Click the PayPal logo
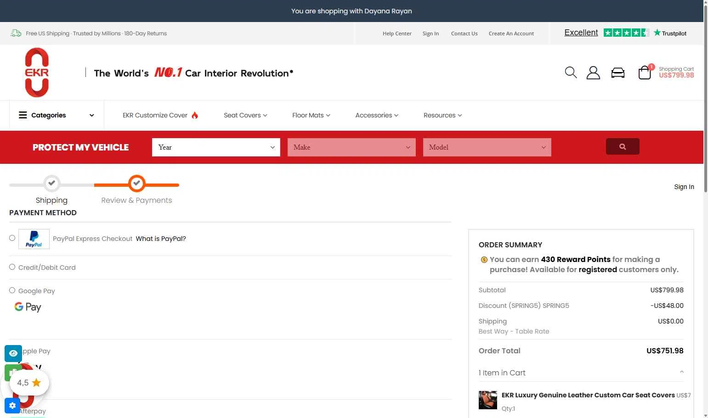The width and height of the screenshot is (708, 418). point(34,239)
